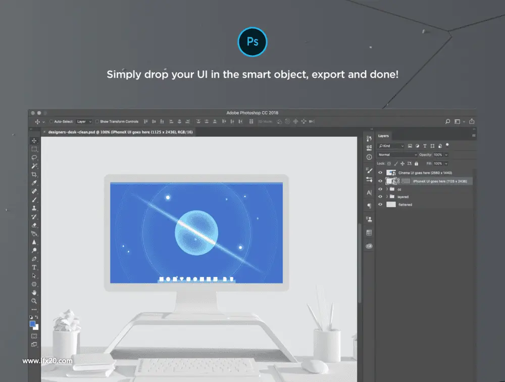505x382 pixels.
Task: Select the Path Selection arrow tool
Action: (34, 275)
